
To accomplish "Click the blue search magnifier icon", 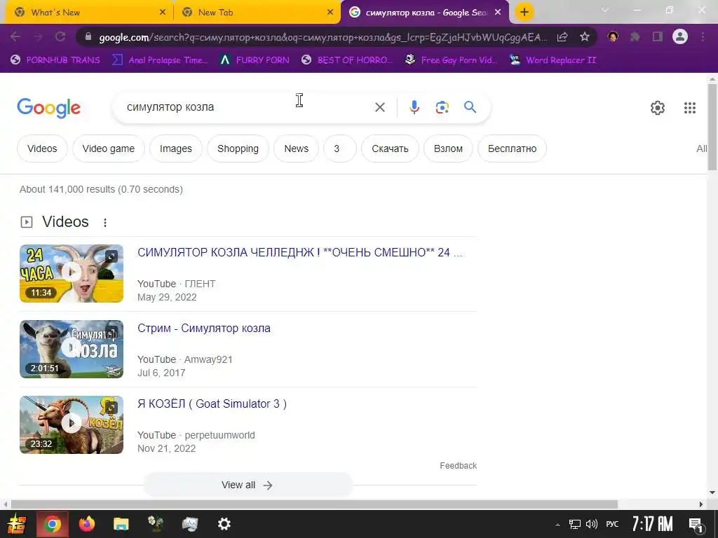I will click(470, 107).
